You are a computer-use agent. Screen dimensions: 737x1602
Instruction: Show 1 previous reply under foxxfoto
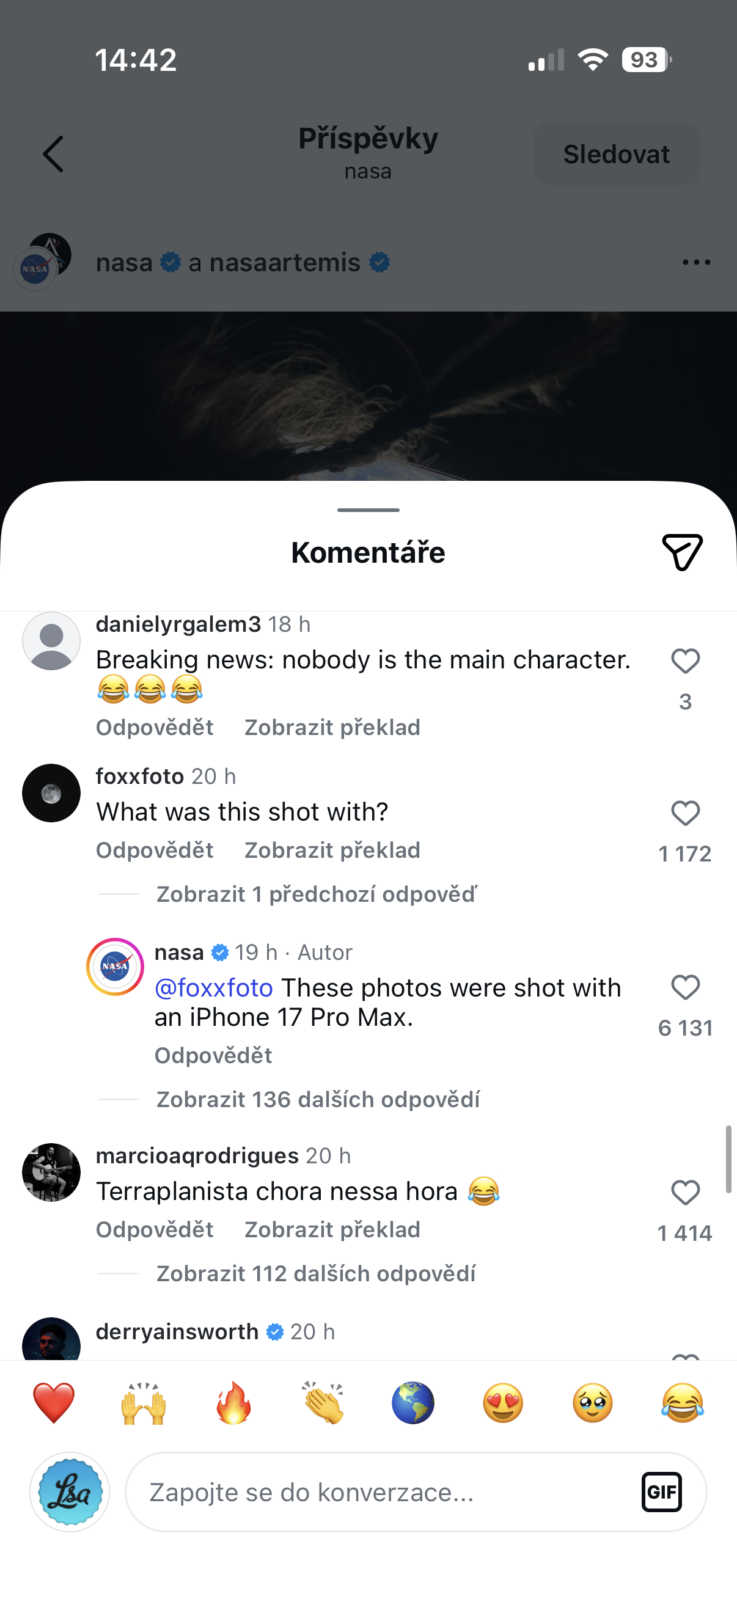(317, 894)
